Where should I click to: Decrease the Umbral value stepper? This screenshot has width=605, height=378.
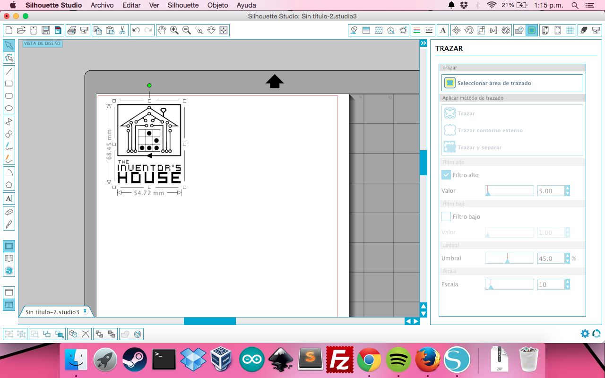click(x=568, y=261)
